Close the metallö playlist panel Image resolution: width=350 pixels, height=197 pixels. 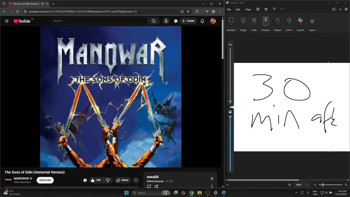coord(212,178)
